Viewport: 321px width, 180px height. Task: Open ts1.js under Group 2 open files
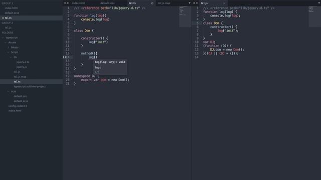8,27
